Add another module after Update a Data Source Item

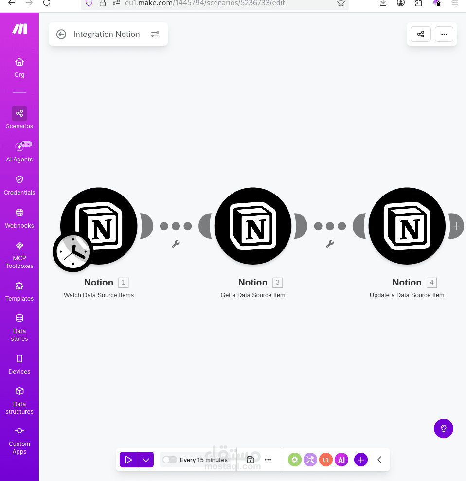pyautogui.click(x=456, y=226)
